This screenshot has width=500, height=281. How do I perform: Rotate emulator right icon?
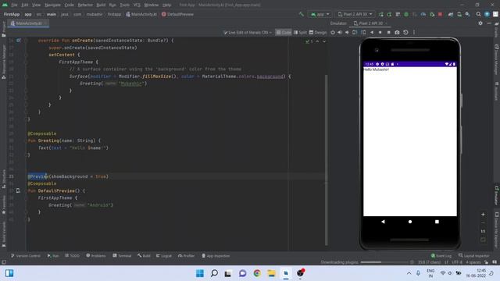[x=363, y=33]
